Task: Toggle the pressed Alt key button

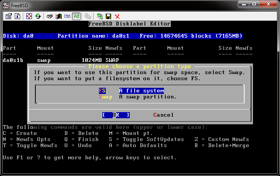Action: (x=76, y=16)
